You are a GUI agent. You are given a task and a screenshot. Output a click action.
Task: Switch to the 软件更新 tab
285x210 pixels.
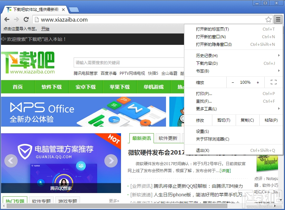(x=168, y=138)
